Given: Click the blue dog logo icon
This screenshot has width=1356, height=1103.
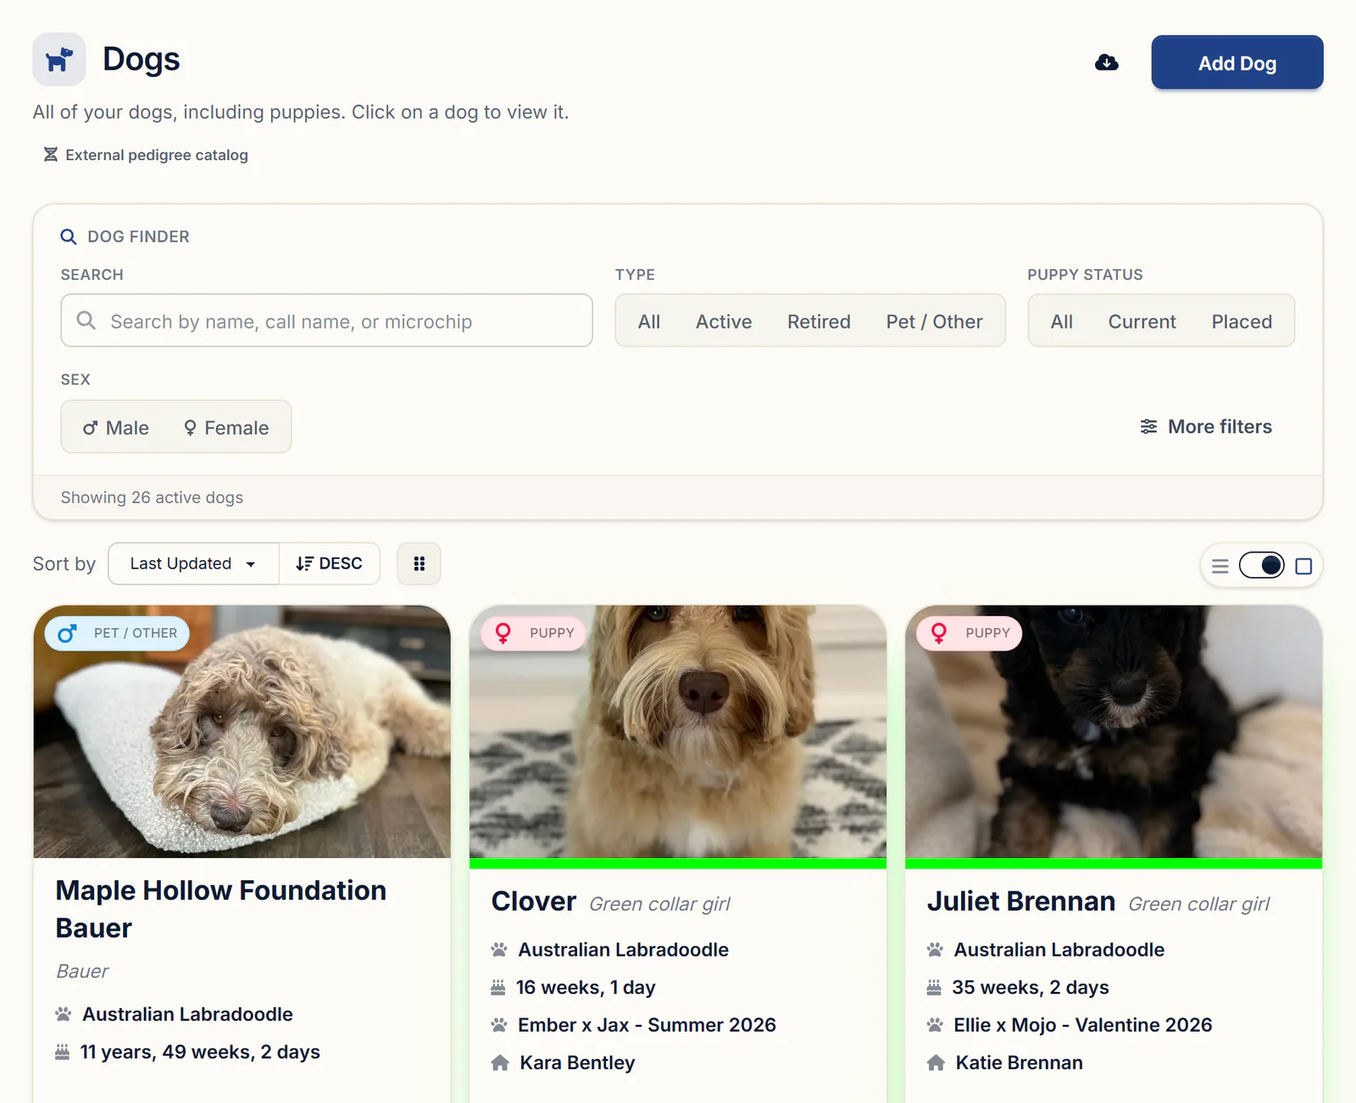Looking at the screenshot, I should point(59,59).
